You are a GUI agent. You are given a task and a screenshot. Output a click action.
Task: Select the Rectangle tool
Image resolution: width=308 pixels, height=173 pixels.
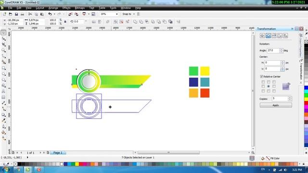tap(3, 68)
